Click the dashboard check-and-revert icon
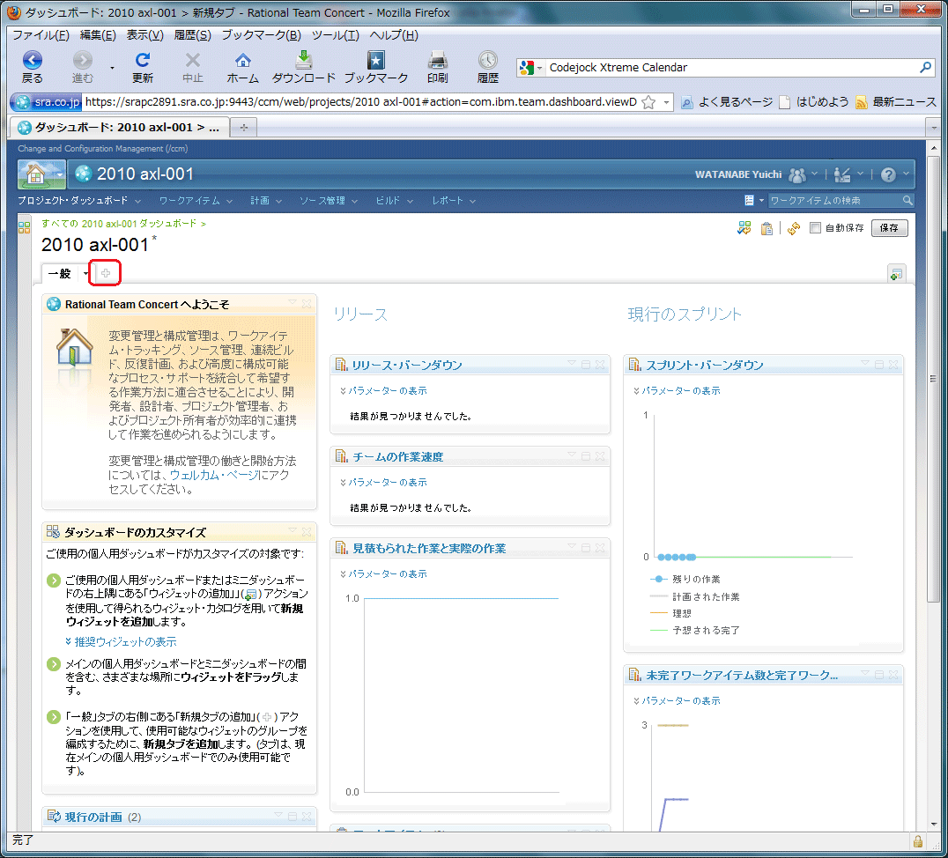Image resolution: width=948 pixels, height=858 pixels. [744, 228]
